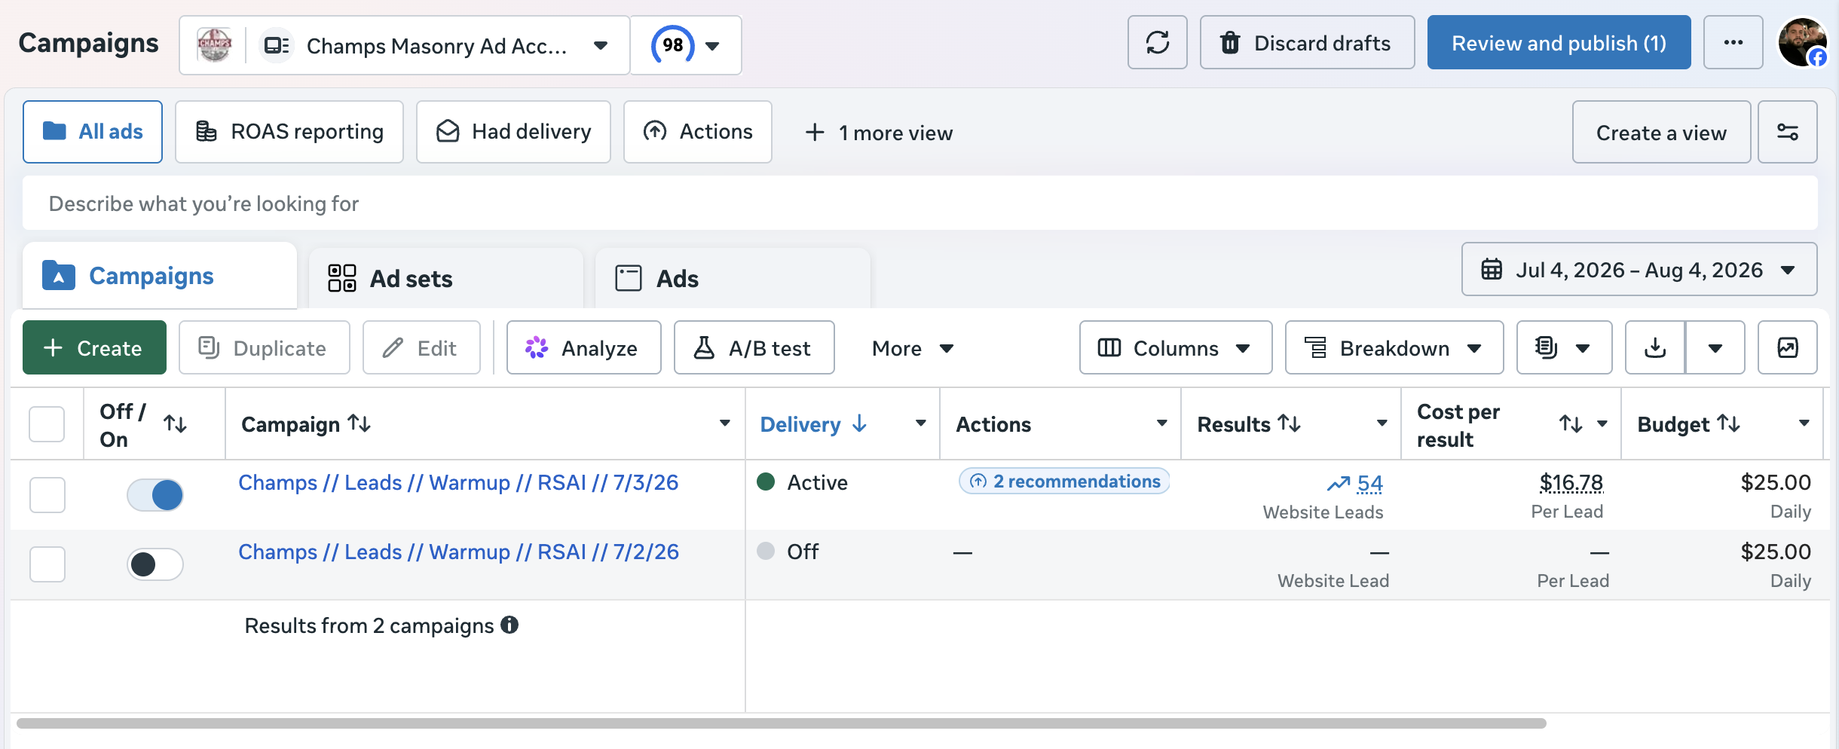This screenshot has height=749, width=1839.
Task: Sort by Off / On column arrows
Action: (x=176, y=424)
